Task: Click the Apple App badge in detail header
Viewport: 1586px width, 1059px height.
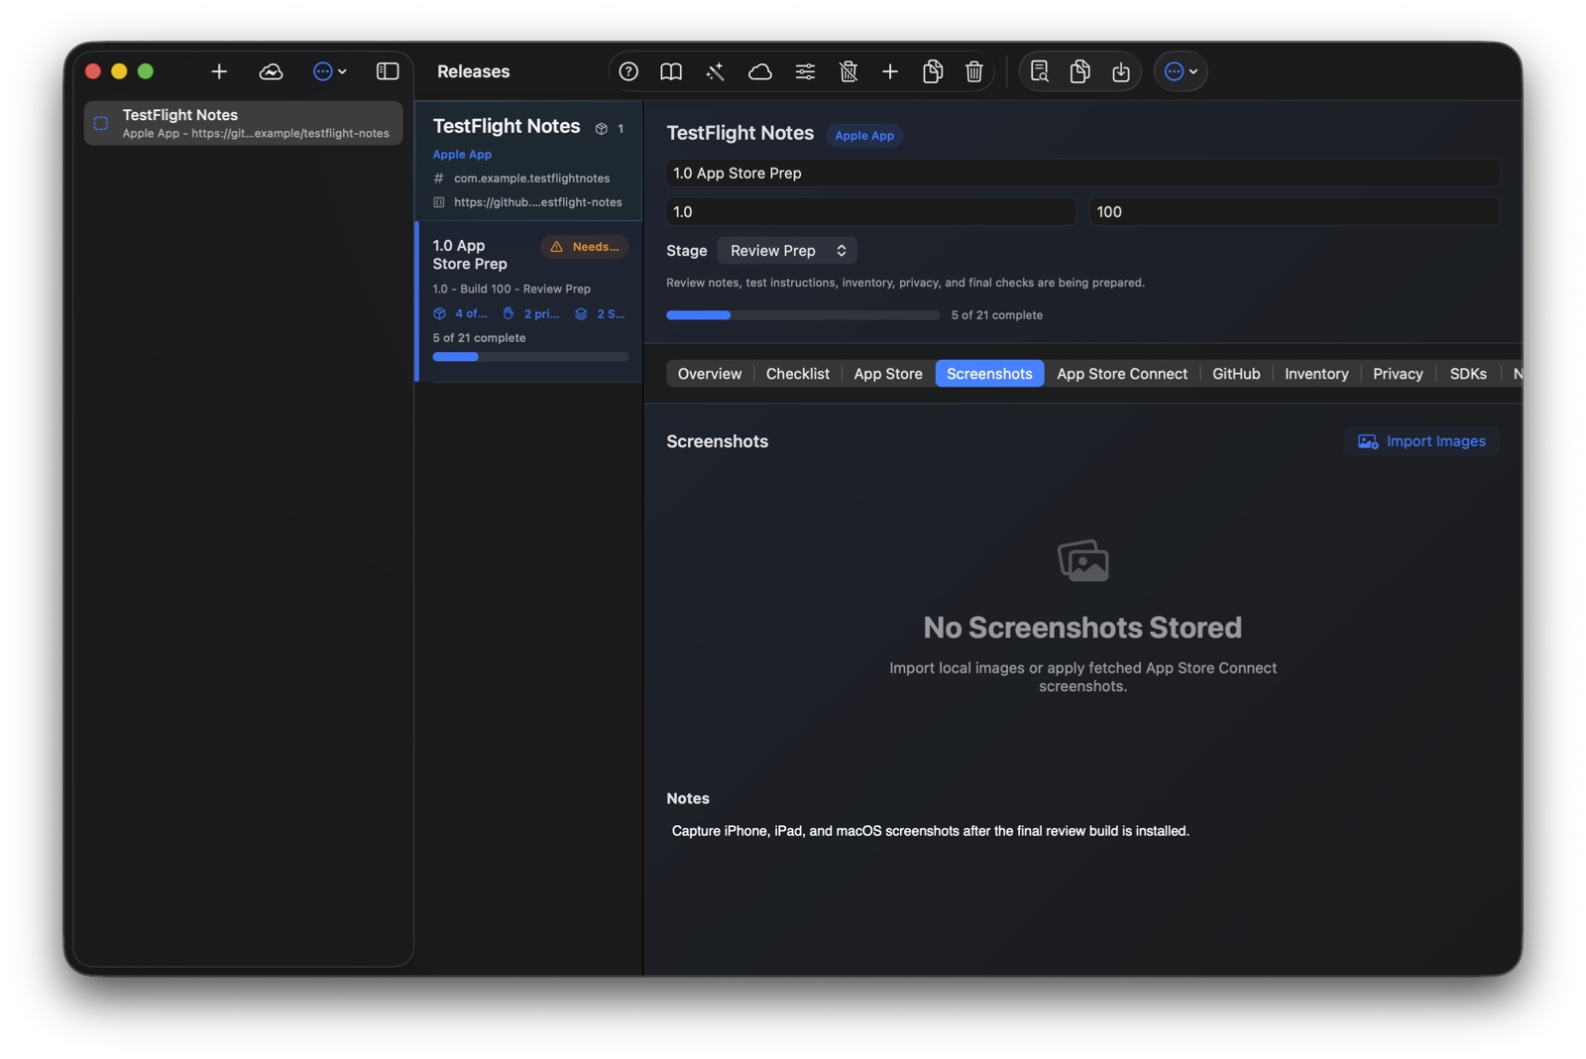Action: click(864, 136)
